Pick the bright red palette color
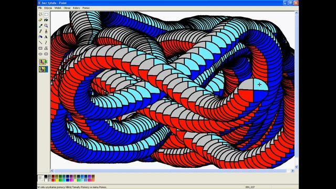 coord(53,180)
